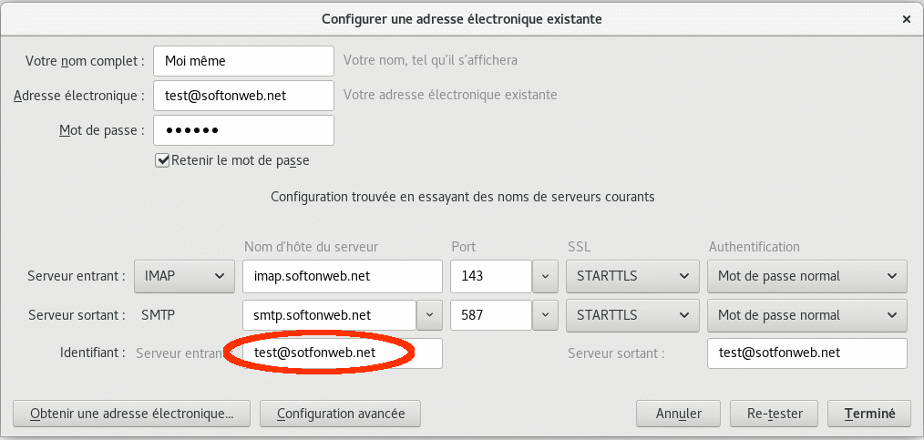924x440 pixels.
Task: Expand the outgoing port 587 dropdown arrow
Action: [x=545, y=315]
